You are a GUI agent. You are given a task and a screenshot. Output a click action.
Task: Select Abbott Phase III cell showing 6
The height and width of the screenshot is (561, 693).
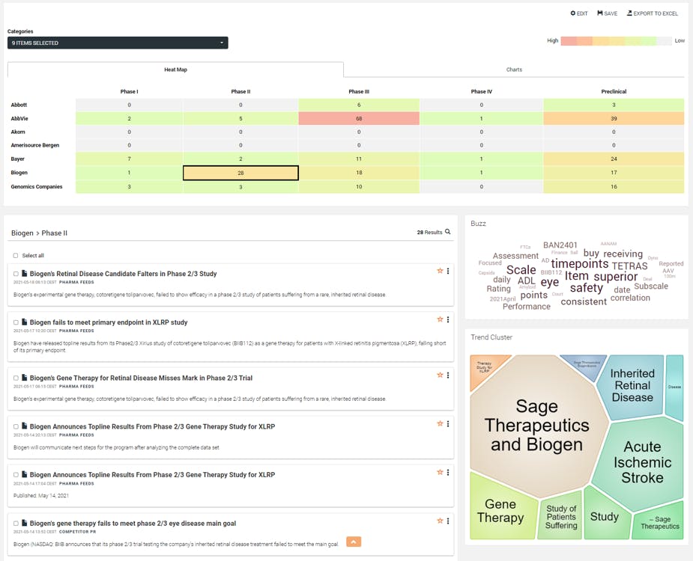click(x=359, y=105)
